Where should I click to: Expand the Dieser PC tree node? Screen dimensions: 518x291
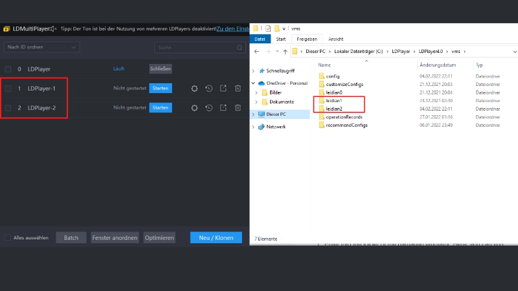(x=253, y=114)
